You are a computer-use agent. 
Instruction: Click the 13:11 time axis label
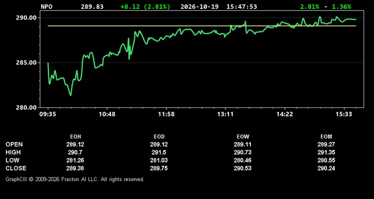(225, 114)
